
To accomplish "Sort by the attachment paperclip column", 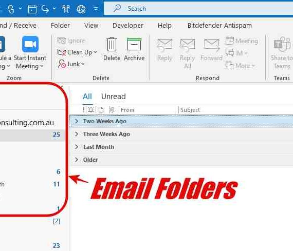I will click(x=112, y=110).
